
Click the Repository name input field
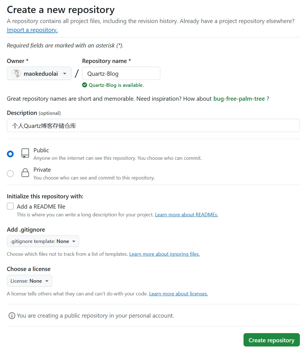pos(121,73)
